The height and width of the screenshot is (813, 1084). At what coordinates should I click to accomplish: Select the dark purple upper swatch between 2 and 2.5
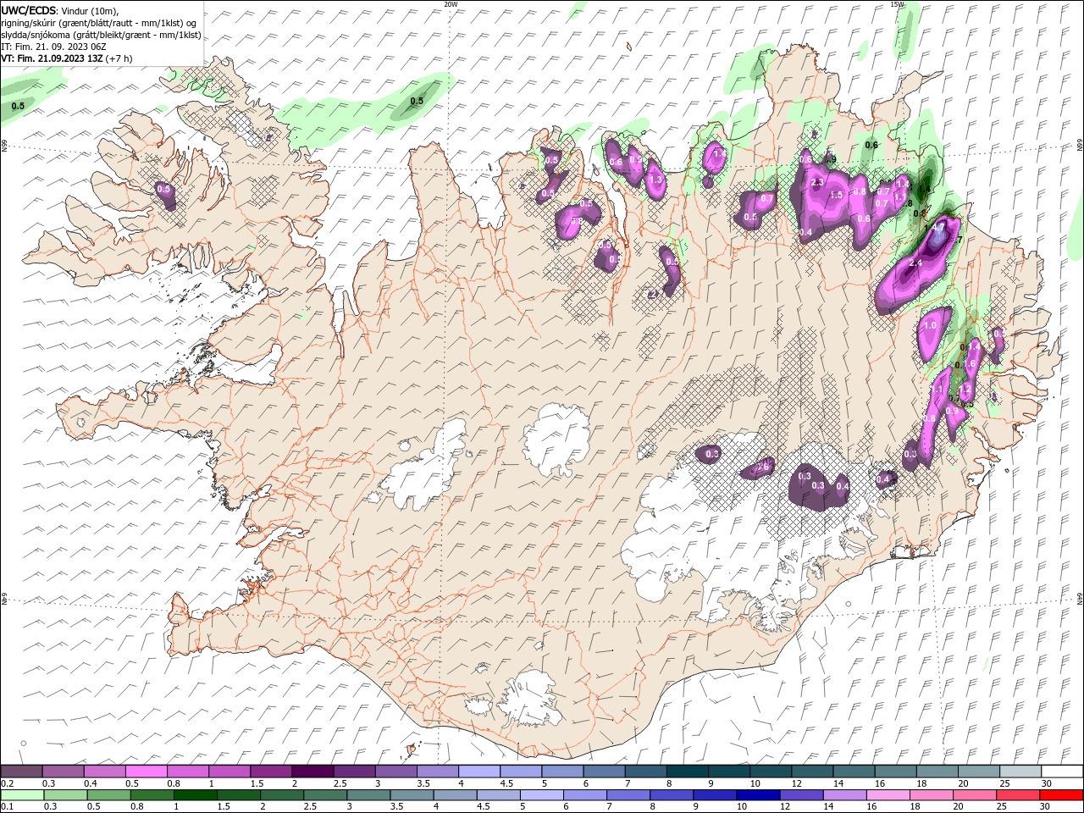[312, 772]
